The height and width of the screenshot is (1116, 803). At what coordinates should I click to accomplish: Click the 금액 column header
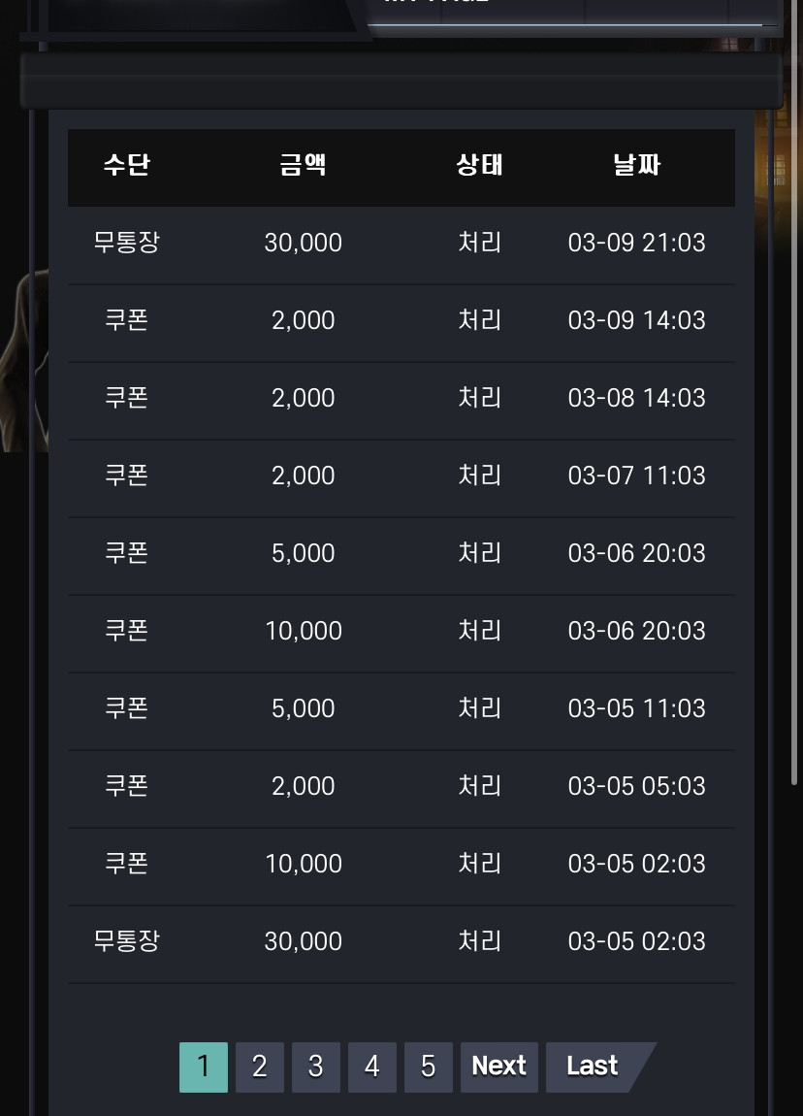(x=303, y=165)
